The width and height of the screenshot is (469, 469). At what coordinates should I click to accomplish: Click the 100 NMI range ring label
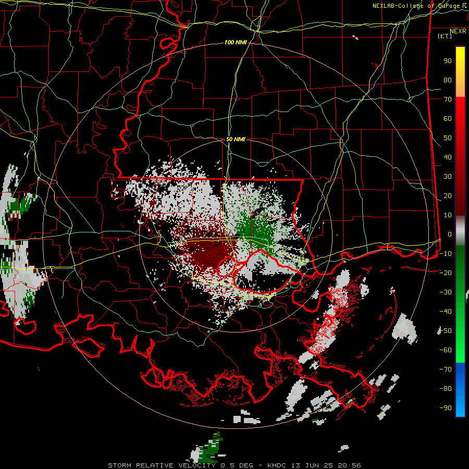point(236,43)
